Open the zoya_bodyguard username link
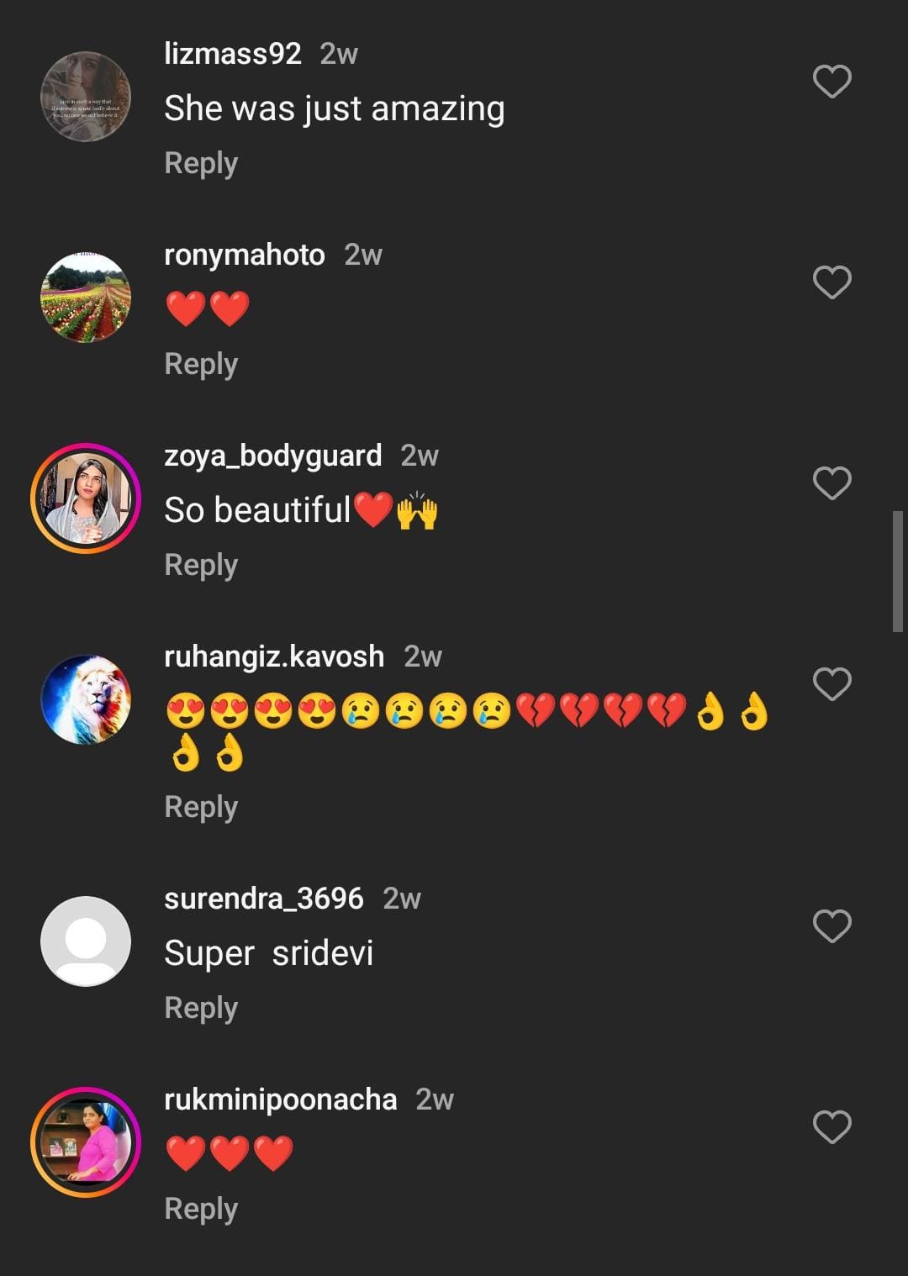The image size is (908, 1276). (x=272, y=456)
